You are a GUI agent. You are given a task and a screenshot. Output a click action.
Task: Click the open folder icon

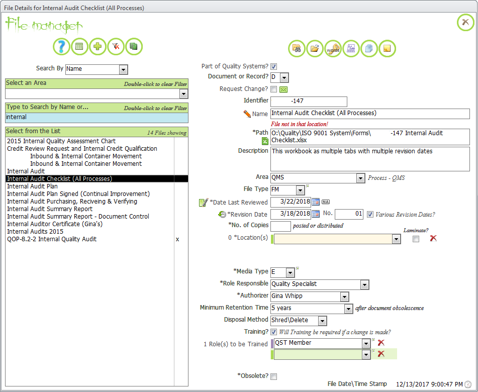[x=315, y=48]
